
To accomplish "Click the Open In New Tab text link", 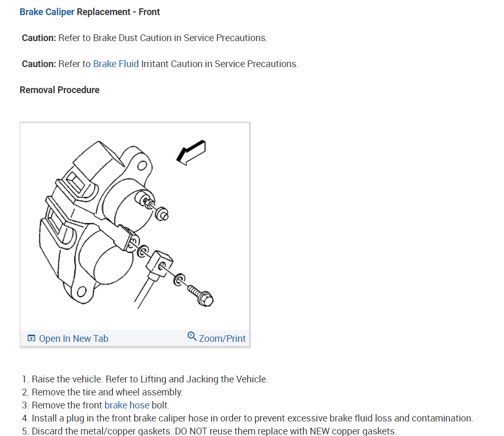I will coord(74,339).
